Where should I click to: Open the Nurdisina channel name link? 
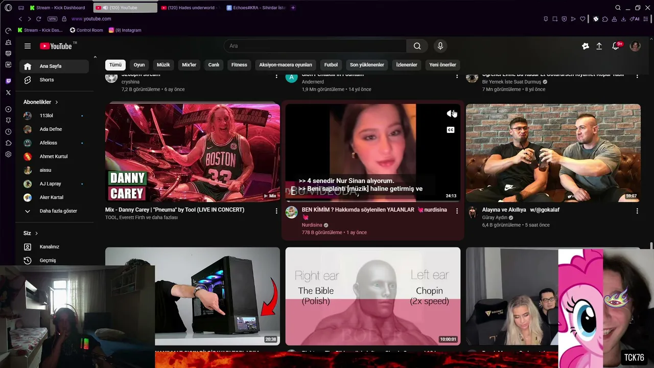pos(312,225)
